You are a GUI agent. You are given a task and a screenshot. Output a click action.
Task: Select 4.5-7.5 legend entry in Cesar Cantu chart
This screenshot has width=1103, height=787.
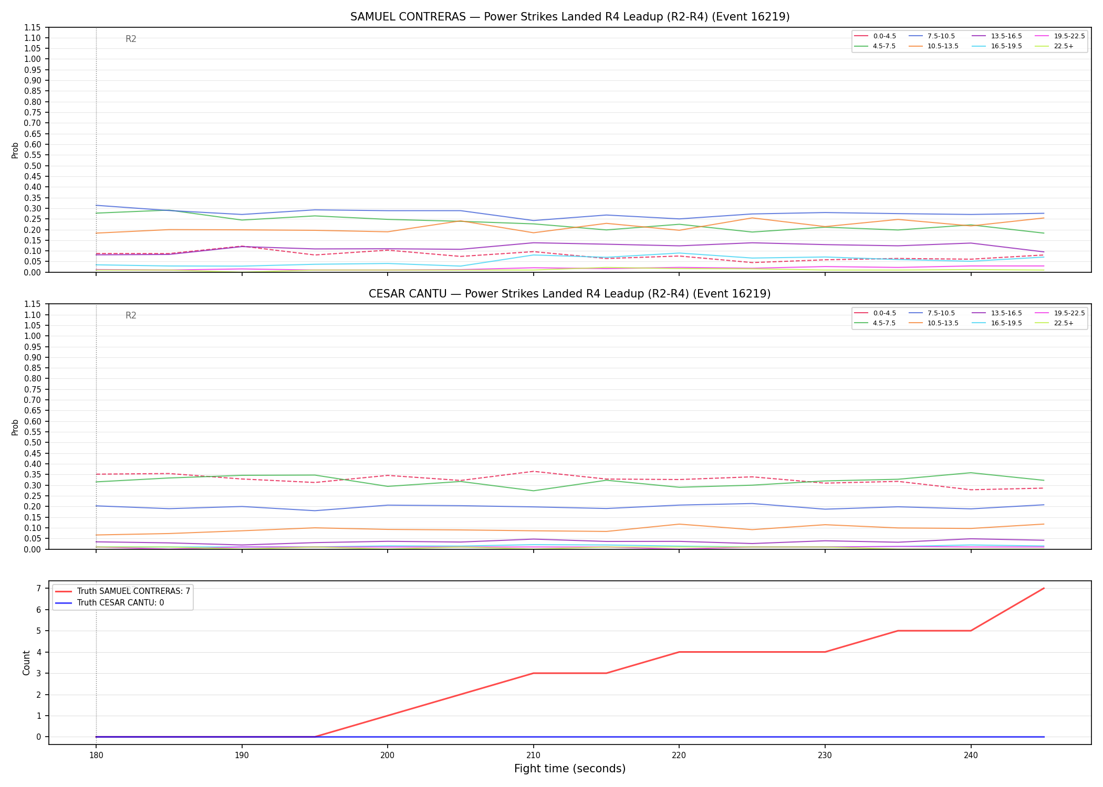(x=876, y=323)
